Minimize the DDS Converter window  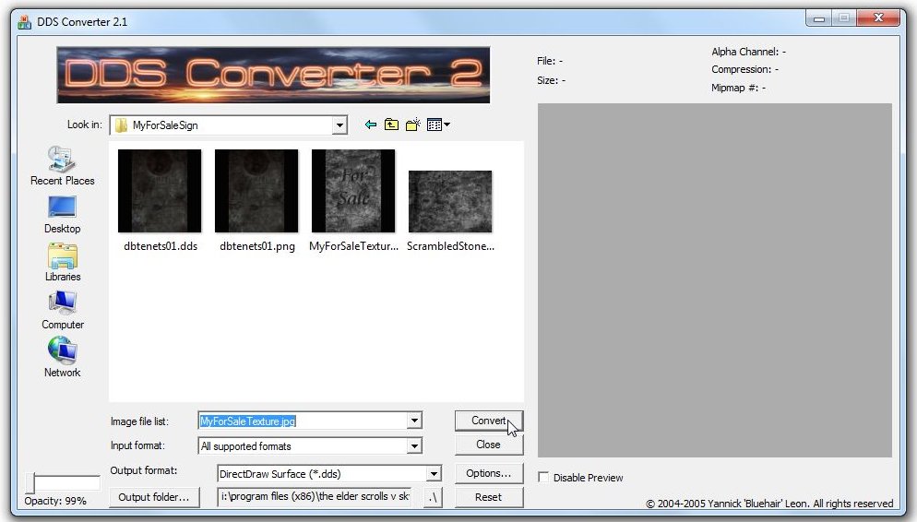(x=819, y=18)
